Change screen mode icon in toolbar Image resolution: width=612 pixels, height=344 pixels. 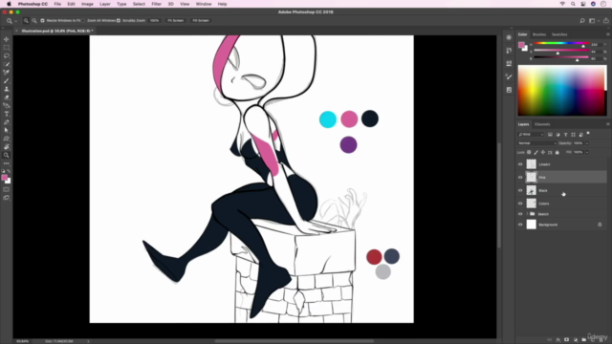7,198
